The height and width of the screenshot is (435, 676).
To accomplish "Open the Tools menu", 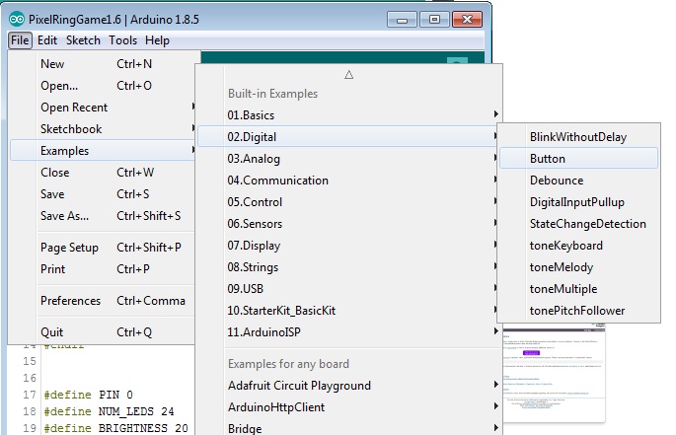I will [x=123, y=40].
